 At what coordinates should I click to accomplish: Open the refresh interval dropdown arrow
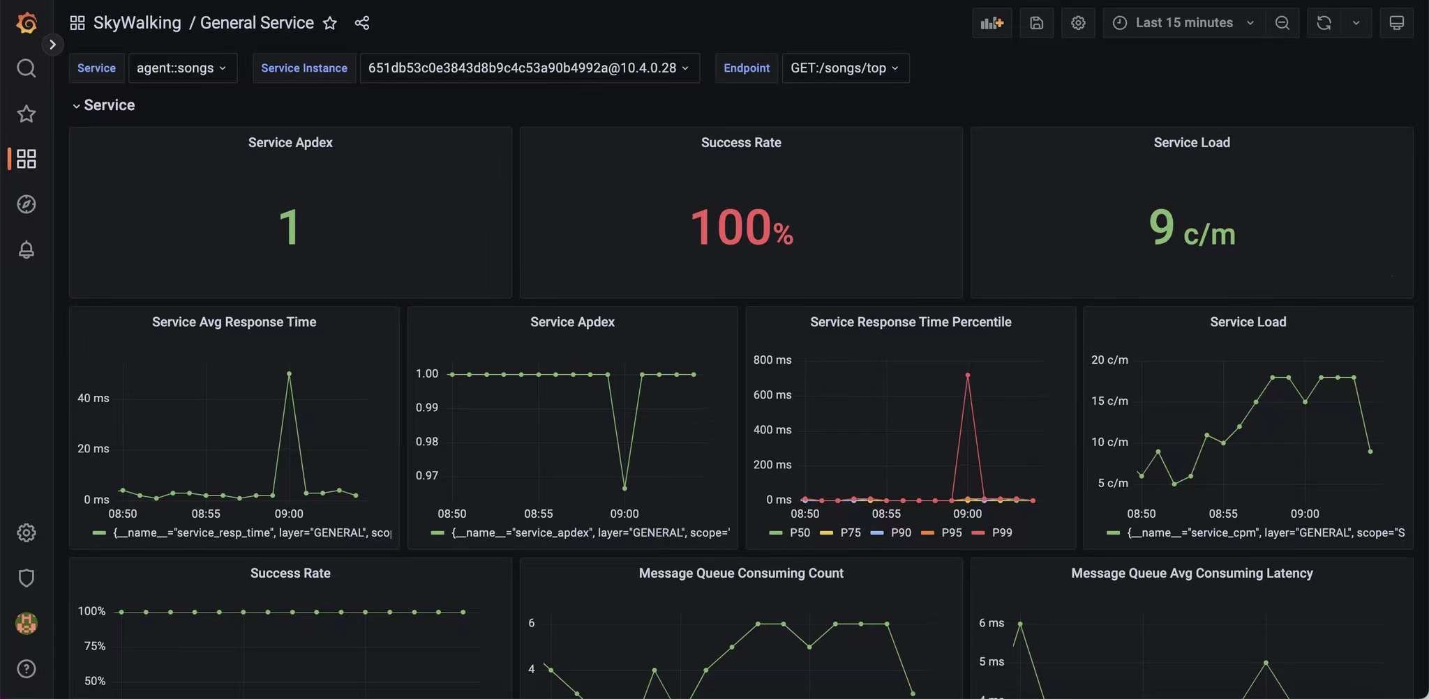[1356, 23]
